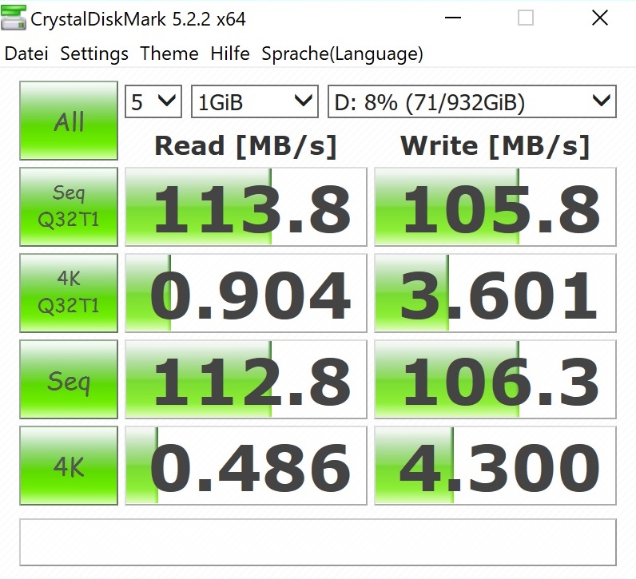Image resolution: width=636 pixels, height=579 pixels.
Task: Maximize the CrystalDiskMark window
Action: point(525,18)
